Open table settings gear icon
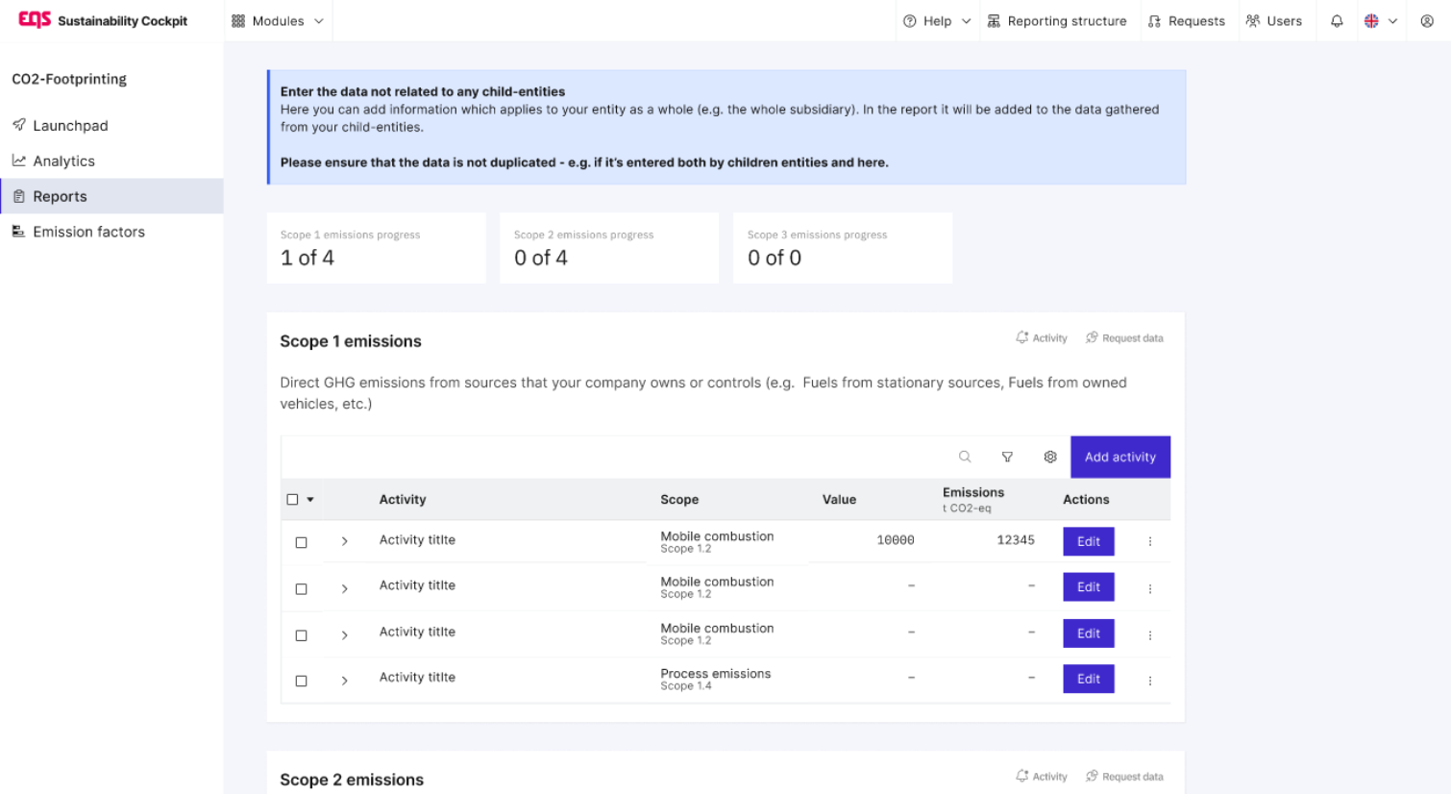 click(x=1050, y=458)
